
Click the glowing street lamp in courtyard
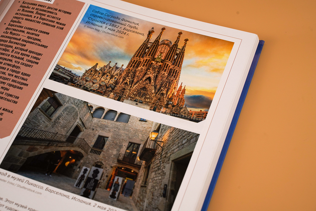154,135
